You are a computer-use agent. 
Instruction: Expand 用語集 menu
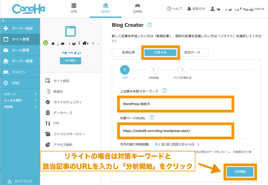20,107
